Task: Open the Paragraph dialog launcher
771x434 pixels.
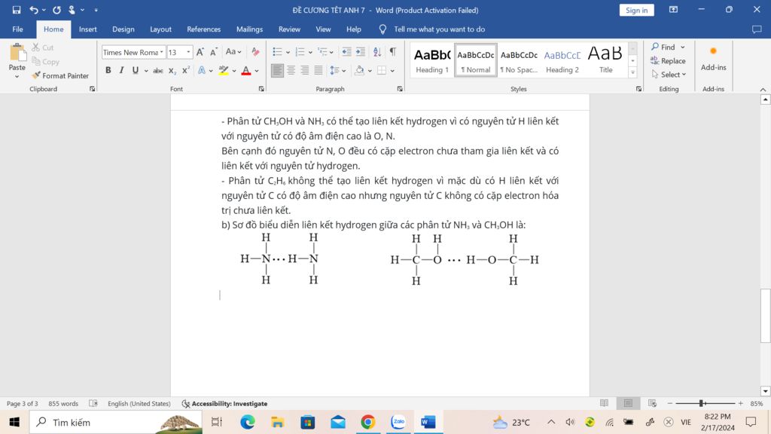Action: 400,89
